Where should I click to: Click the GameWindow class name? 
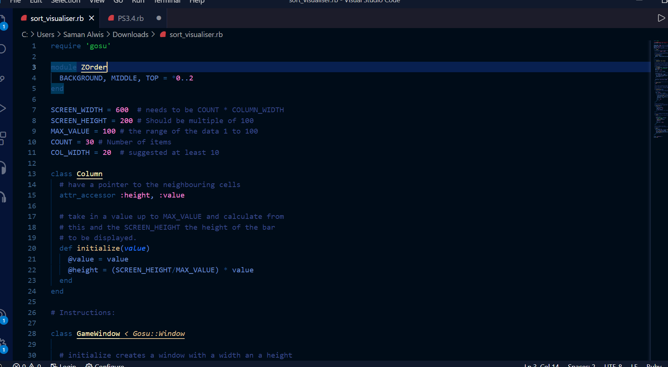98,334
